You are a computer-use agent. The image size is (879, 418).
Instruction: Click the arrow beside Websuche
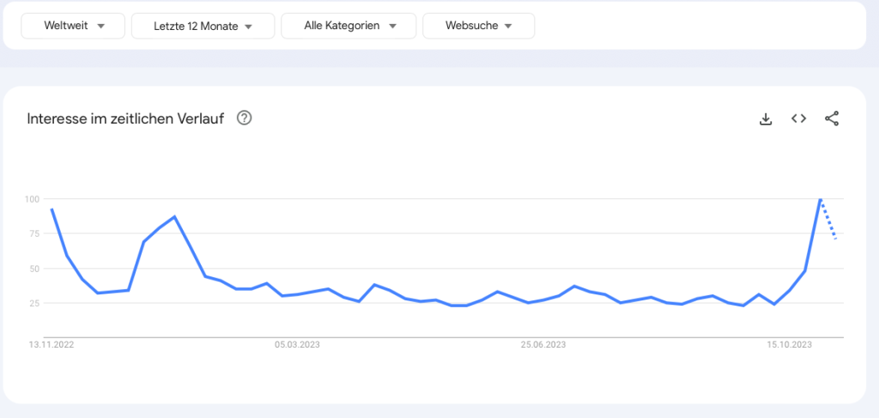coord(507,27)
